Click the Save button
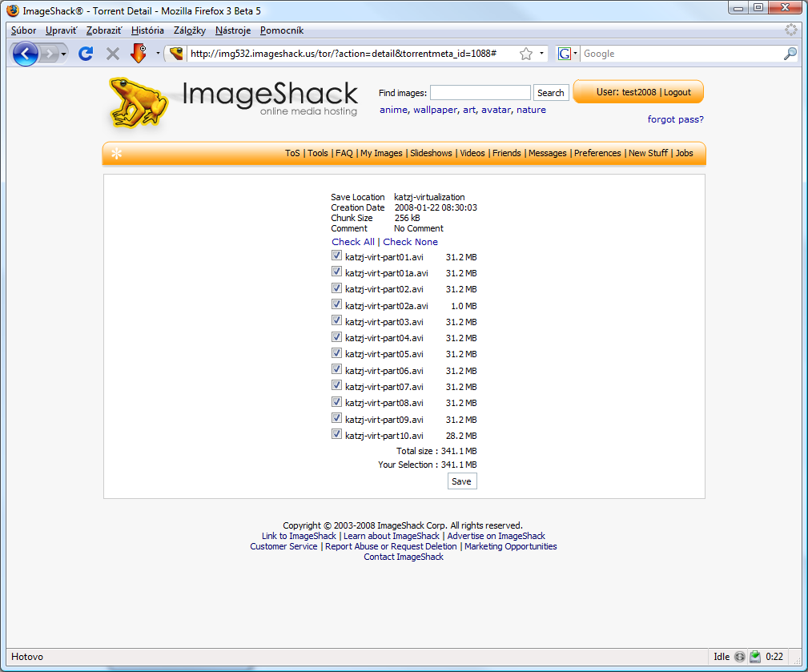Screen dimensions: 808x672 click(462, 481)
